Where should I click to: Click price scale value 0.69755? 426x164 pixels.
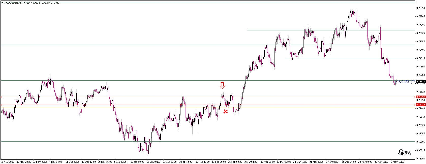(421, 134)
